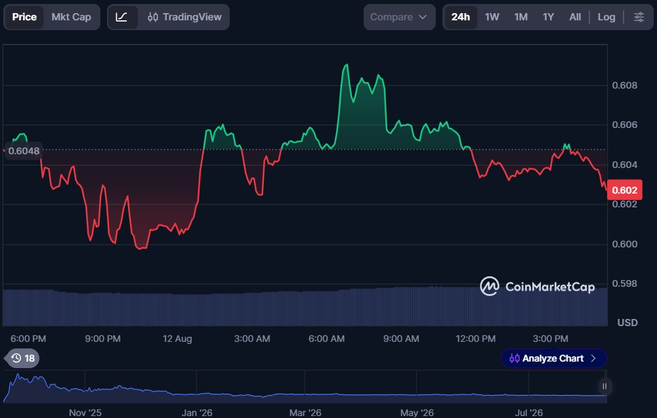The height and width of the screenshot is (418, 657).
Task: Click the 12:00 PM time label
Action: (x=476, y=339)
